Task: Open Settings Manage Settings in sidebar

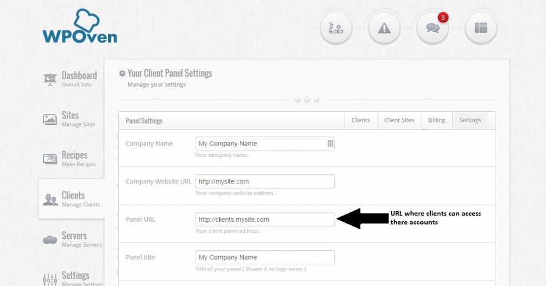Action: (73, 278)
